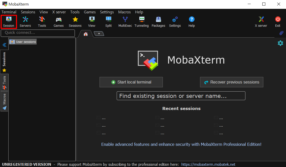This screenshot has height=167, width=286.
Task: Click Start local terminal button
Action: click(131, 82)
